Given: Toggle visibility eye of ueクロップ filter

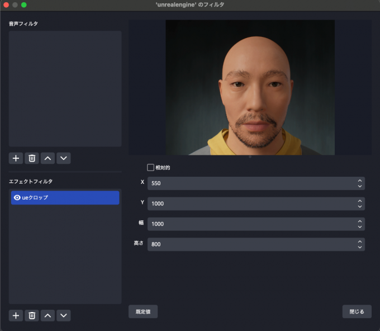Looking at the screenshot, I should pos(17,198).
